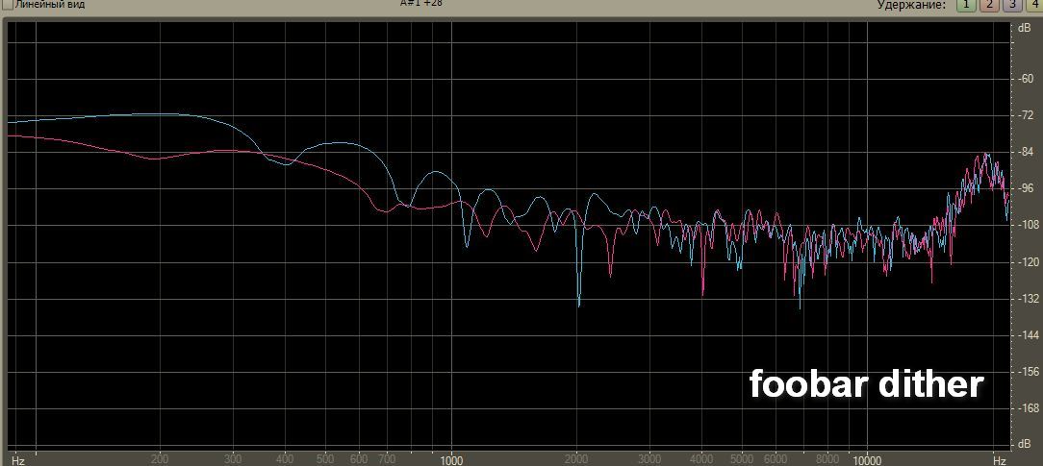This screenshot has width=1043, height=466.
Task: Click the 10000 Hz frequency label
Action: click(868, 460)
